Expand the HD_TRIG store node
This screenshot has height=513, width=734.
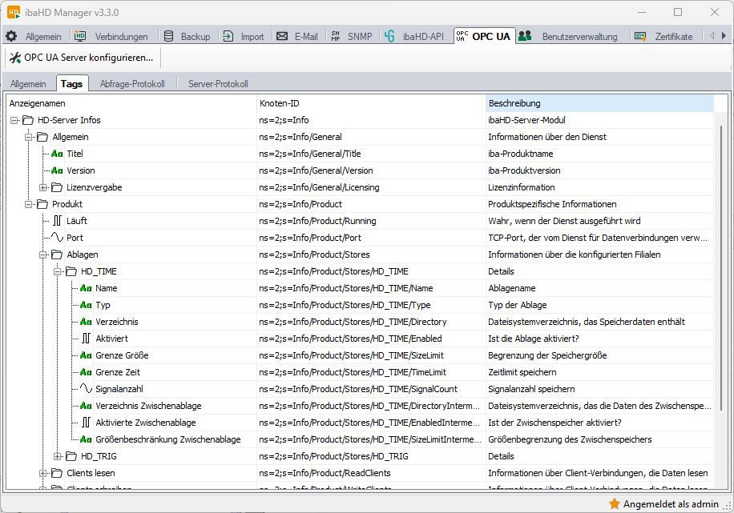click(58, 456)
